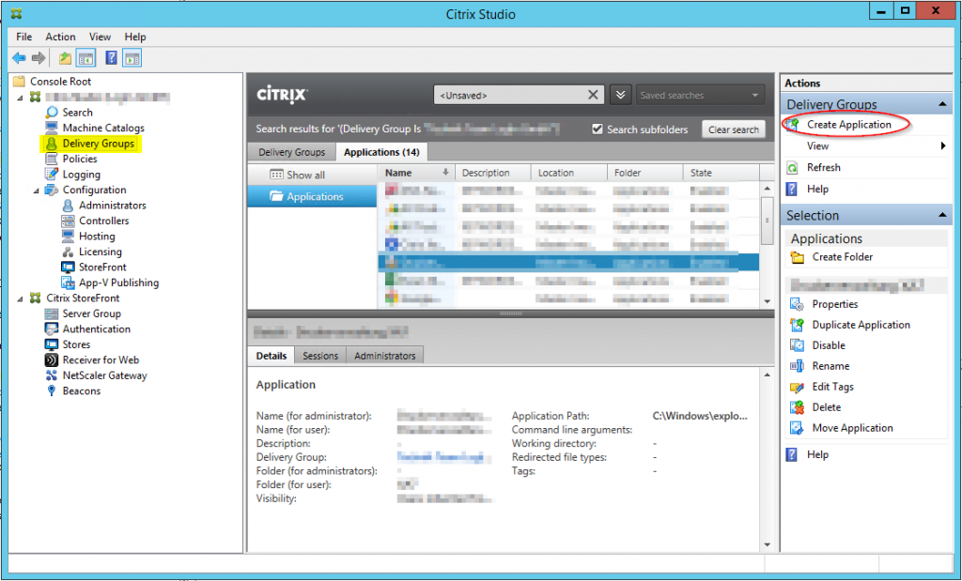Viewport: 962px width, 581px height.
Task: Click Duplicate Application action
Action: pyautogui.click(x=861, y=325)
